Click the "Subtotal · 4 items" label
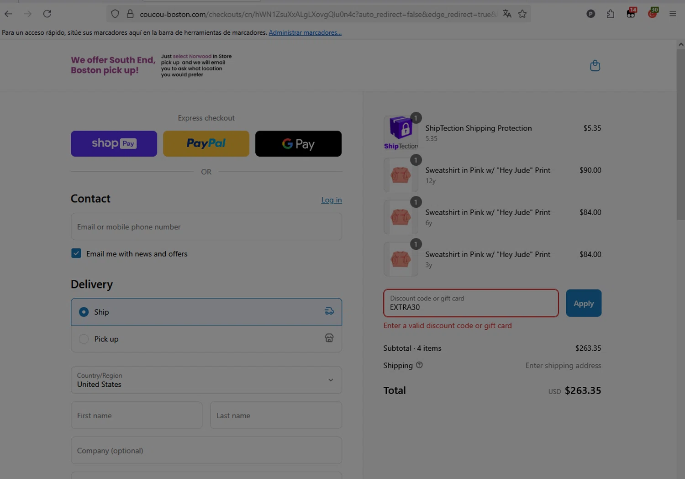The image size is (685, 479). (x=412, y=348)
